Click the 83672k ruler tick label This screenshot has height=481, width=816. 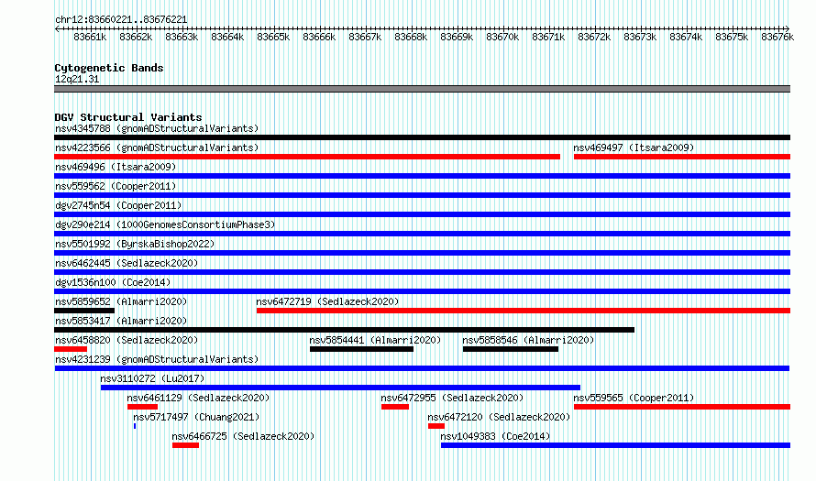594,37
